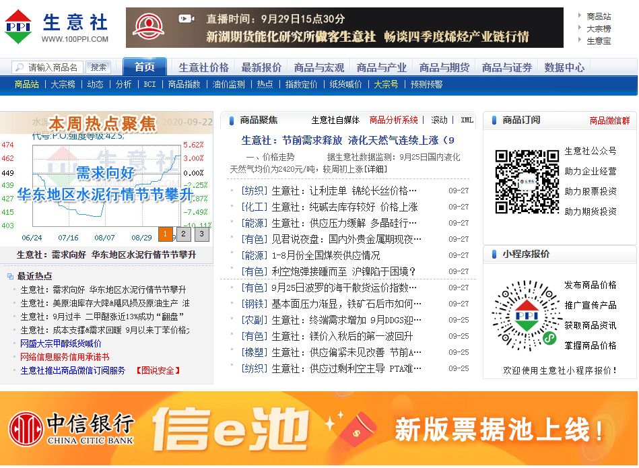The width and height of the screenshot is (639, 468).
Task: Click the magnifier icon in the search box
Action: coord(20,67)
